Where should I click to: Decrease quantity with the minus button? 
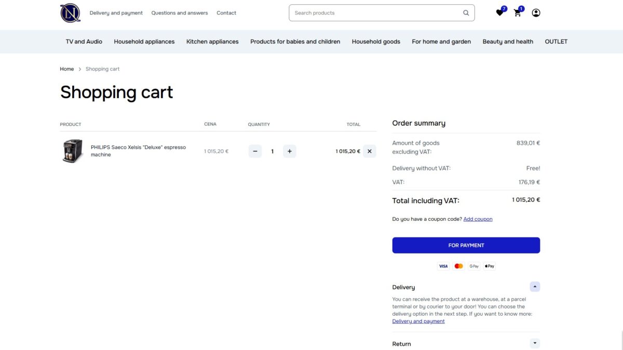[x=255, y=151]
